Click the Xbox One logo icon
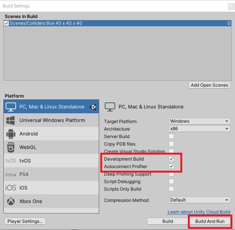The image size is (235, 230). point(11,201)
